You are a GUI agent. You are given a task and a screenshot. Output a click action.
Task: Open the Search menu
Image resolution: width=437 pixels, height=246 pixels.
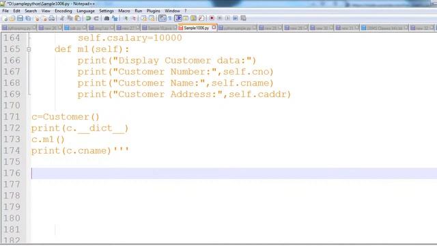[x=31, y=11]
